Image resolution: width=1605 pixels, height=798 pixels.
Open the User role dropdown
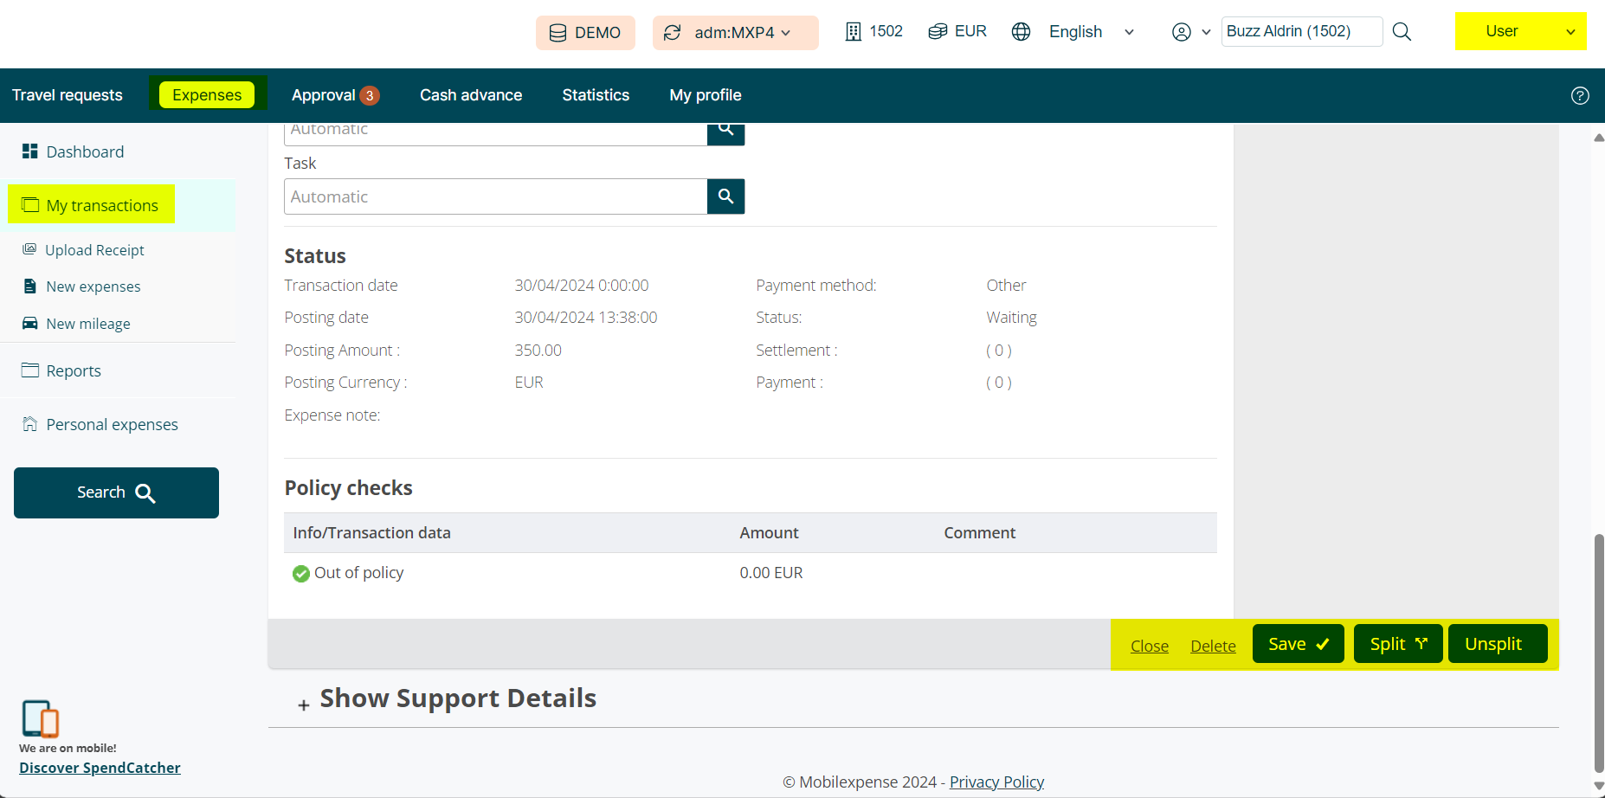tap(1520, 31)
